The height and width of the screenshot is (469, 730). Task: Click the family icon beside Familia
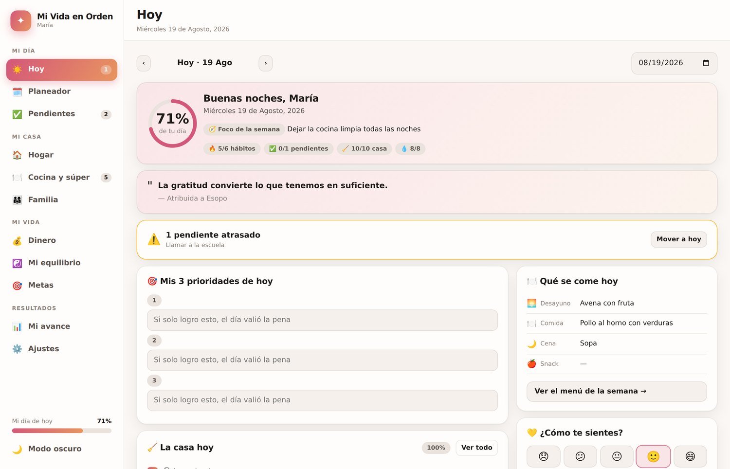tap(17, 200)
